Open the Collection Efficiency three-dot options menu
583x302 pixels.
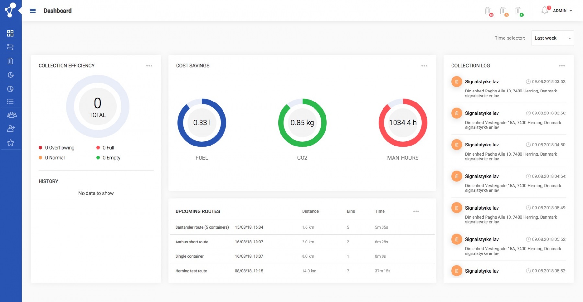click(149, 66)
